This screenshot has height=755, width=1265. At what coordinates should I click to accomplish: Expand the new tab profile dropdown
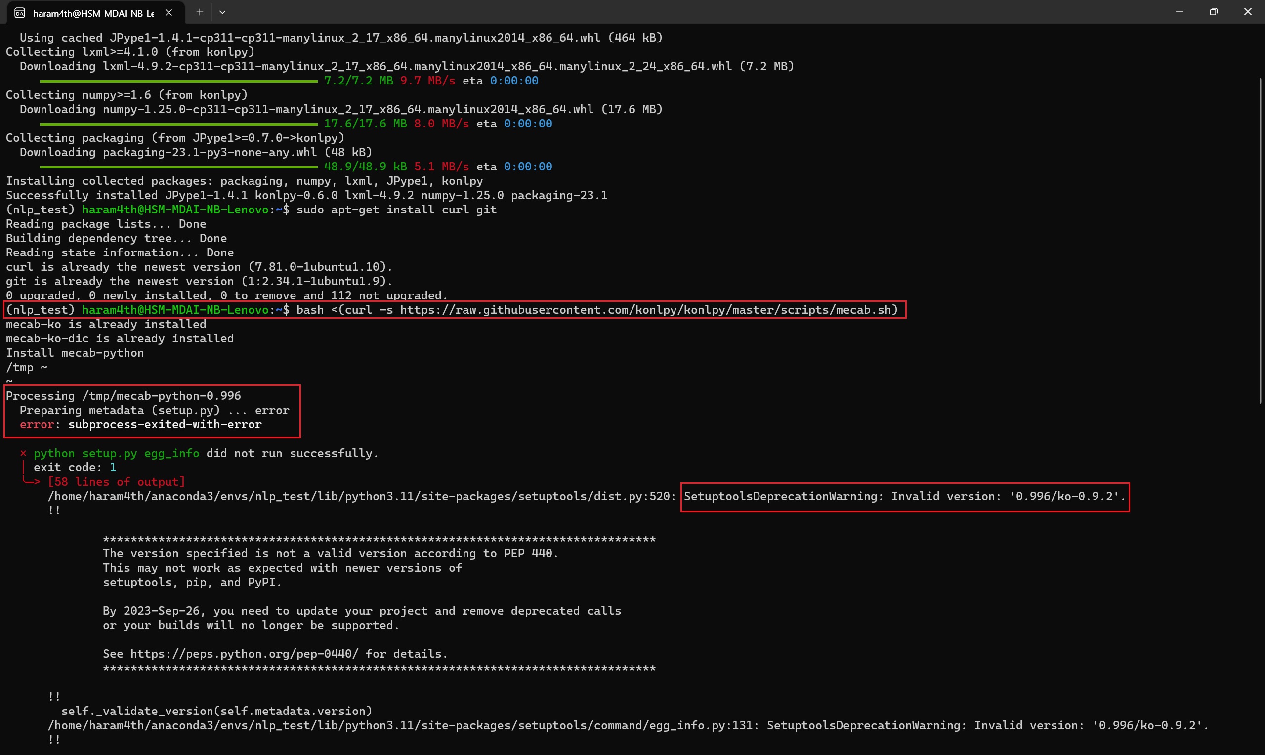222,12
